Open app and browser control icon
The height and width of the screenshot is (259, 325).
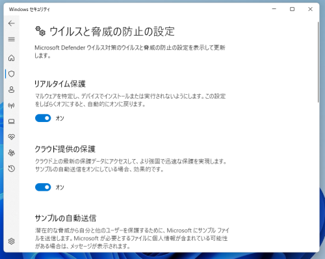[12, 121]
